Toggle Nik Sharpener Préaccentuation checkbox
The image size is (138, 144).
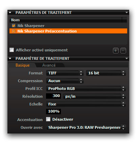pyautogui.click(x=14, y=31)
